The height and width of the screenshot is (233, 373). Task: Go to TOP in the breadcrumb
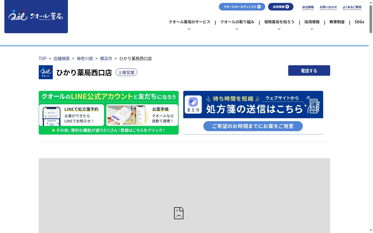pyautogui.click(x=43, y=59)
